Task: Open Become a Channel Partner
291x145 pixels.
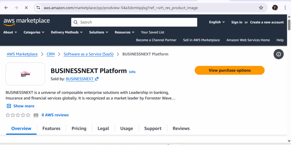Action: (x=156, y=40)
